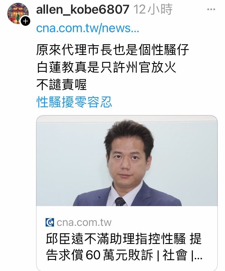225x271 pixels.
Task: Open the three-dot more options menu
Action: (x=211, y=9)
